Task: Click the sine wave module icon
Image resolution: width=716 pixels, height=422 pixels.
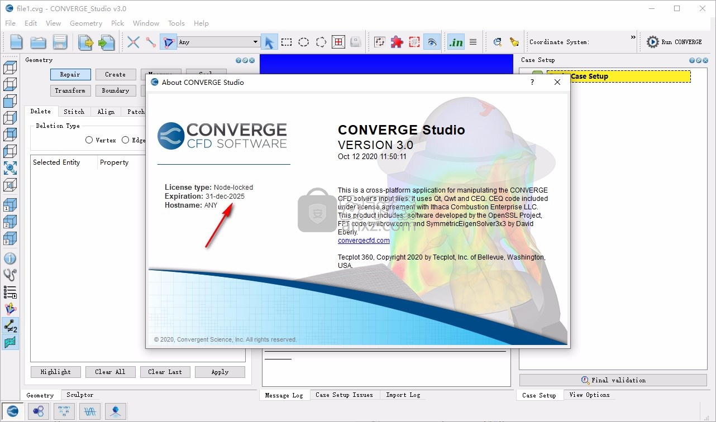Action: coord(90,411)
